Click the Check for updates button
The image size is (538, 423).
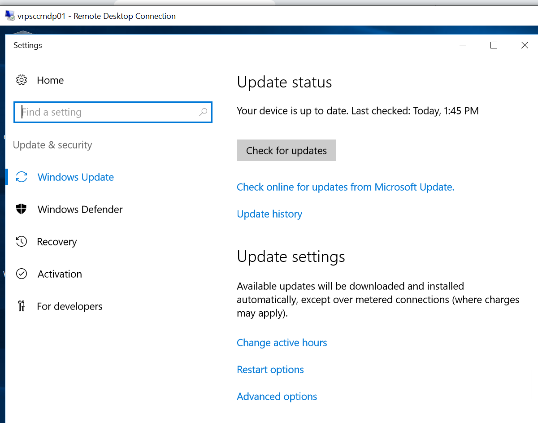point(286,150)
